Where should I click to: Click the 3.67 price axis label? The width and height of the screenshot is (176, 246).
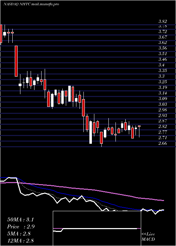[x=163, y=37]
